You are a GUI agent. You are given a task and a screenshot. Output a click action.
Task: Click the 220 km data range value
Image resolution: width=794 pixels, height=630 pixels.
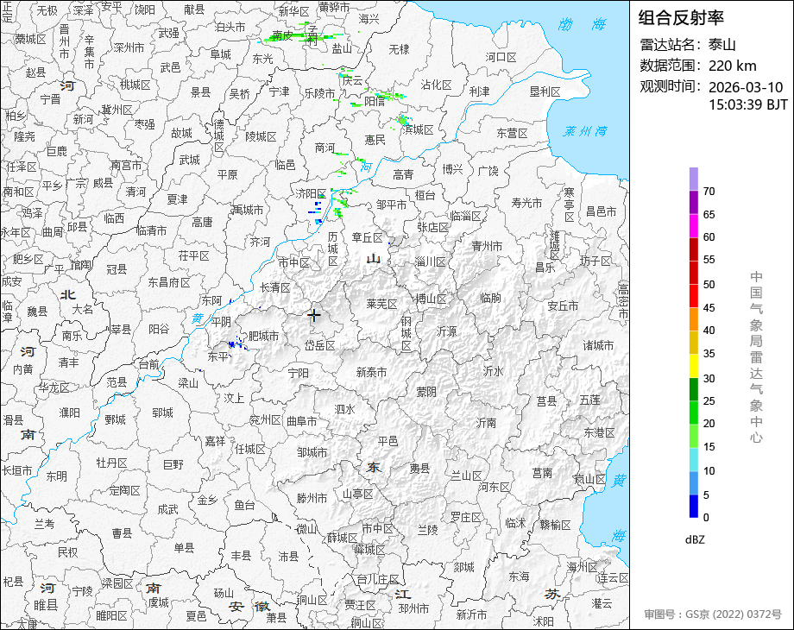732,66
